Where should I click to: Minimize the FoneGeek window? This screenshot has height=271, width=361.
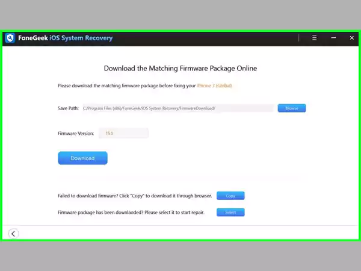click(x=333, y=38)
